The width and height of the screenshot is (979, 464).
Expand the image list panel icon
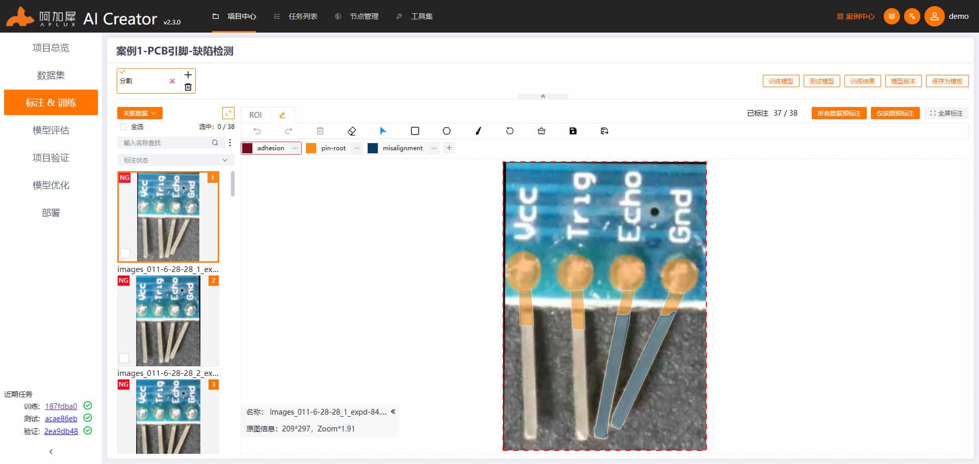228,113
